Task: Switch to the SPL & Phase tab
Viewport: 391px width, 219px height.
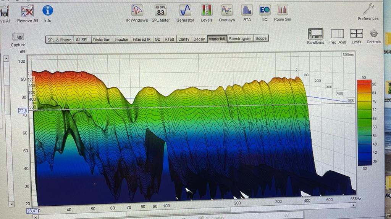Action: 59,40
